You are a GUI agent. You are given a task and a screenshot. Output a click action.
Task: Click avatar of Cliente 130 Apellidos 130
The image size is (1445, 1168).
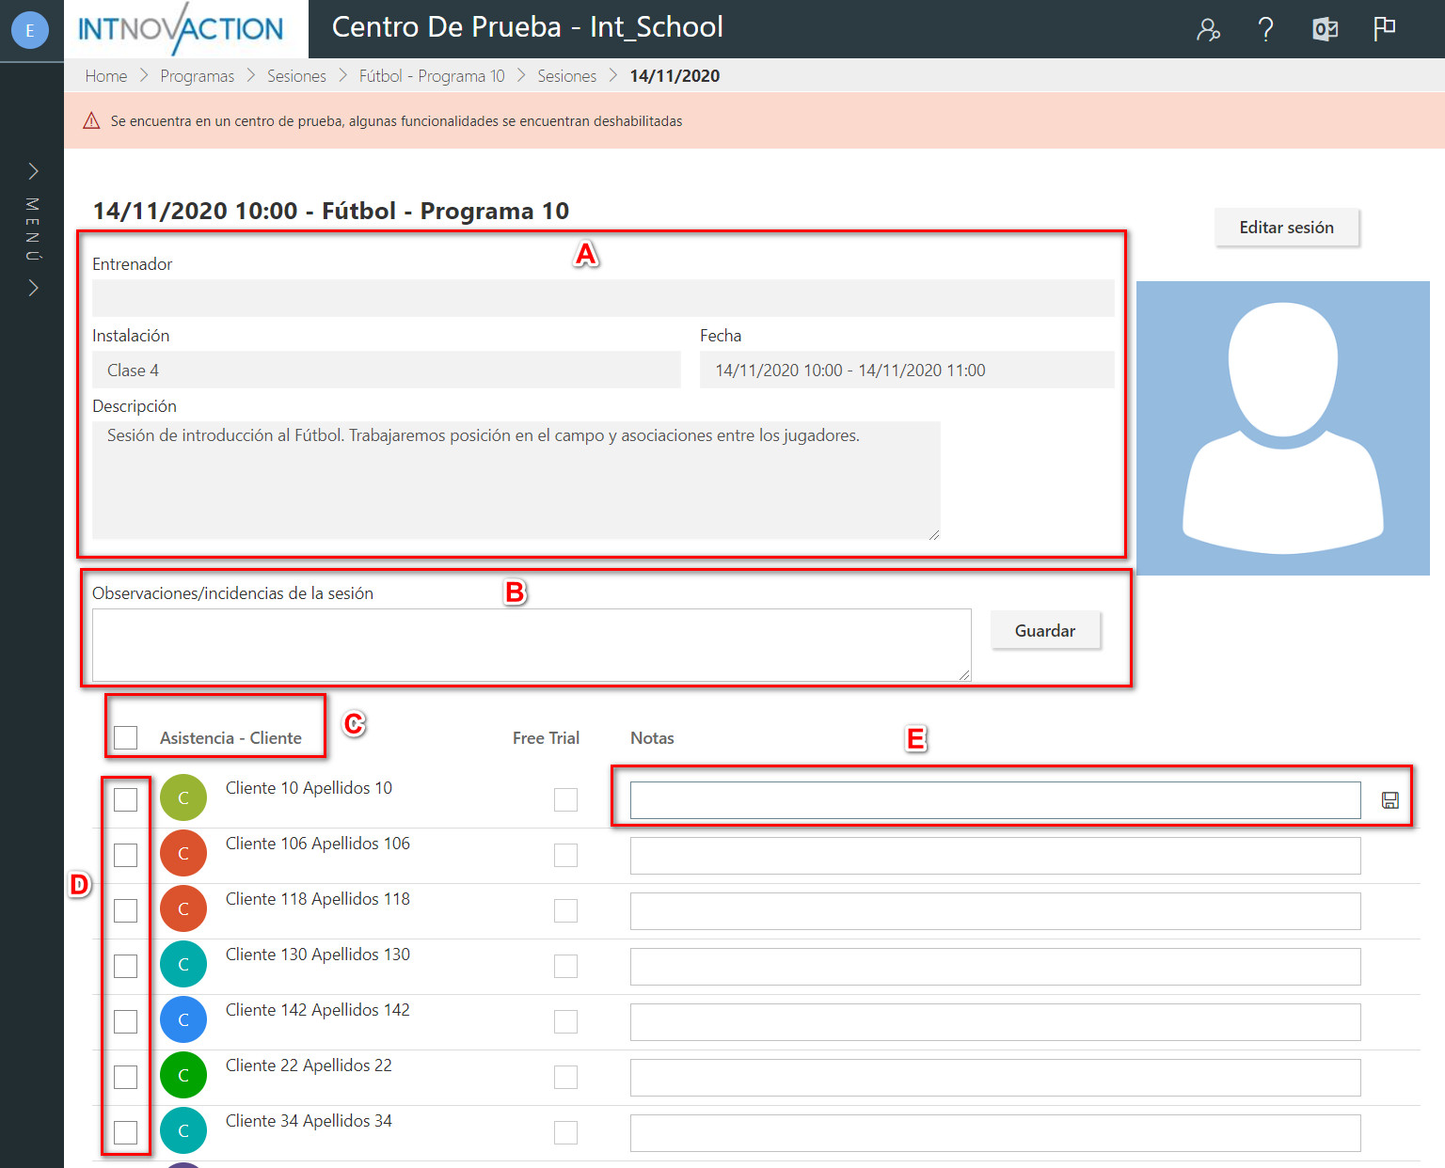(183, 964)
